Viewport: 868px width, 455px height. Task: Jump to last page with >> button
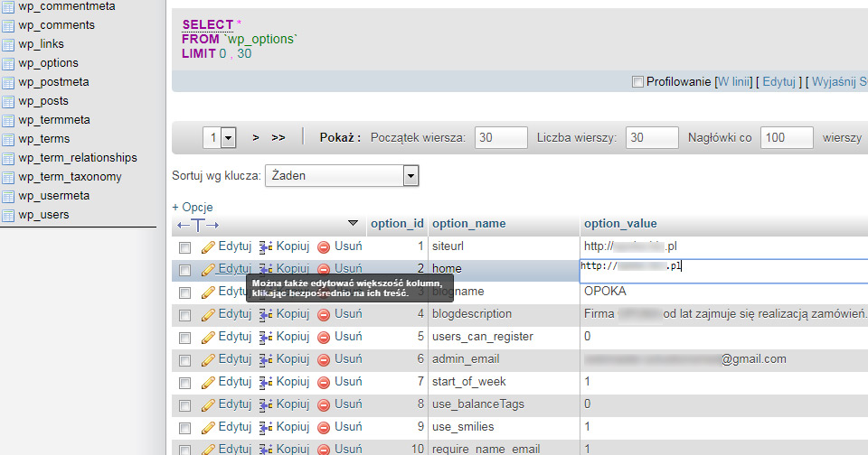tap(278, 137)
